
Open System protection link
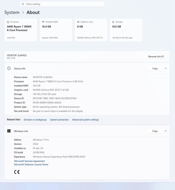(59, 120)
